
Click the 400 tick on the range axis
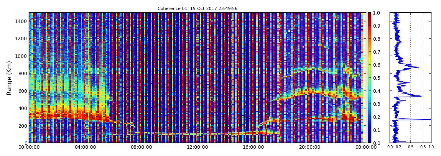(x=22, y=108)
